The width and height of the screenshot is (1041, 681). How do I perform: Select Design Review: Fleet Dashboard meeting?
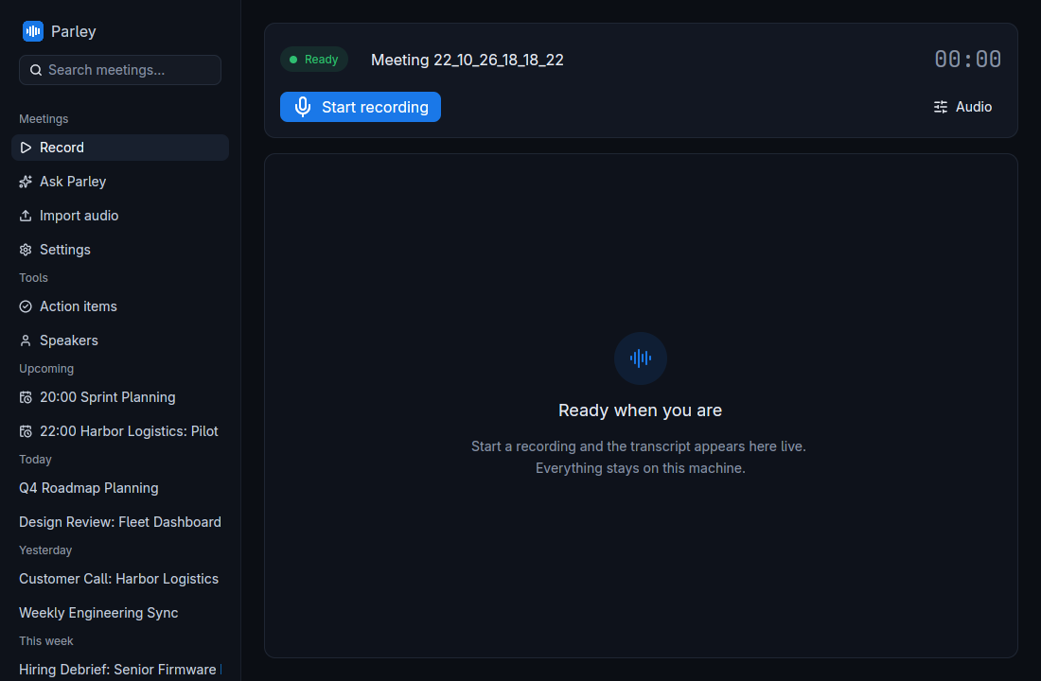coord(120,522)
